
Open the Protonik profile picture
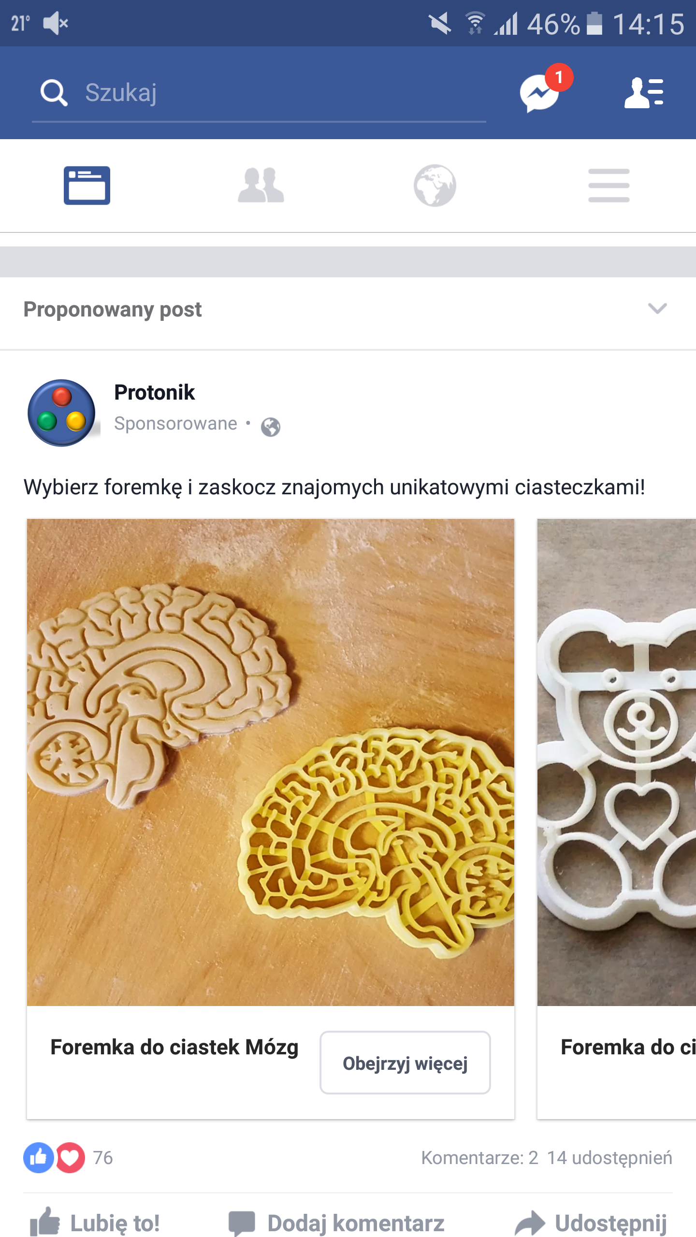click(61, 413)
